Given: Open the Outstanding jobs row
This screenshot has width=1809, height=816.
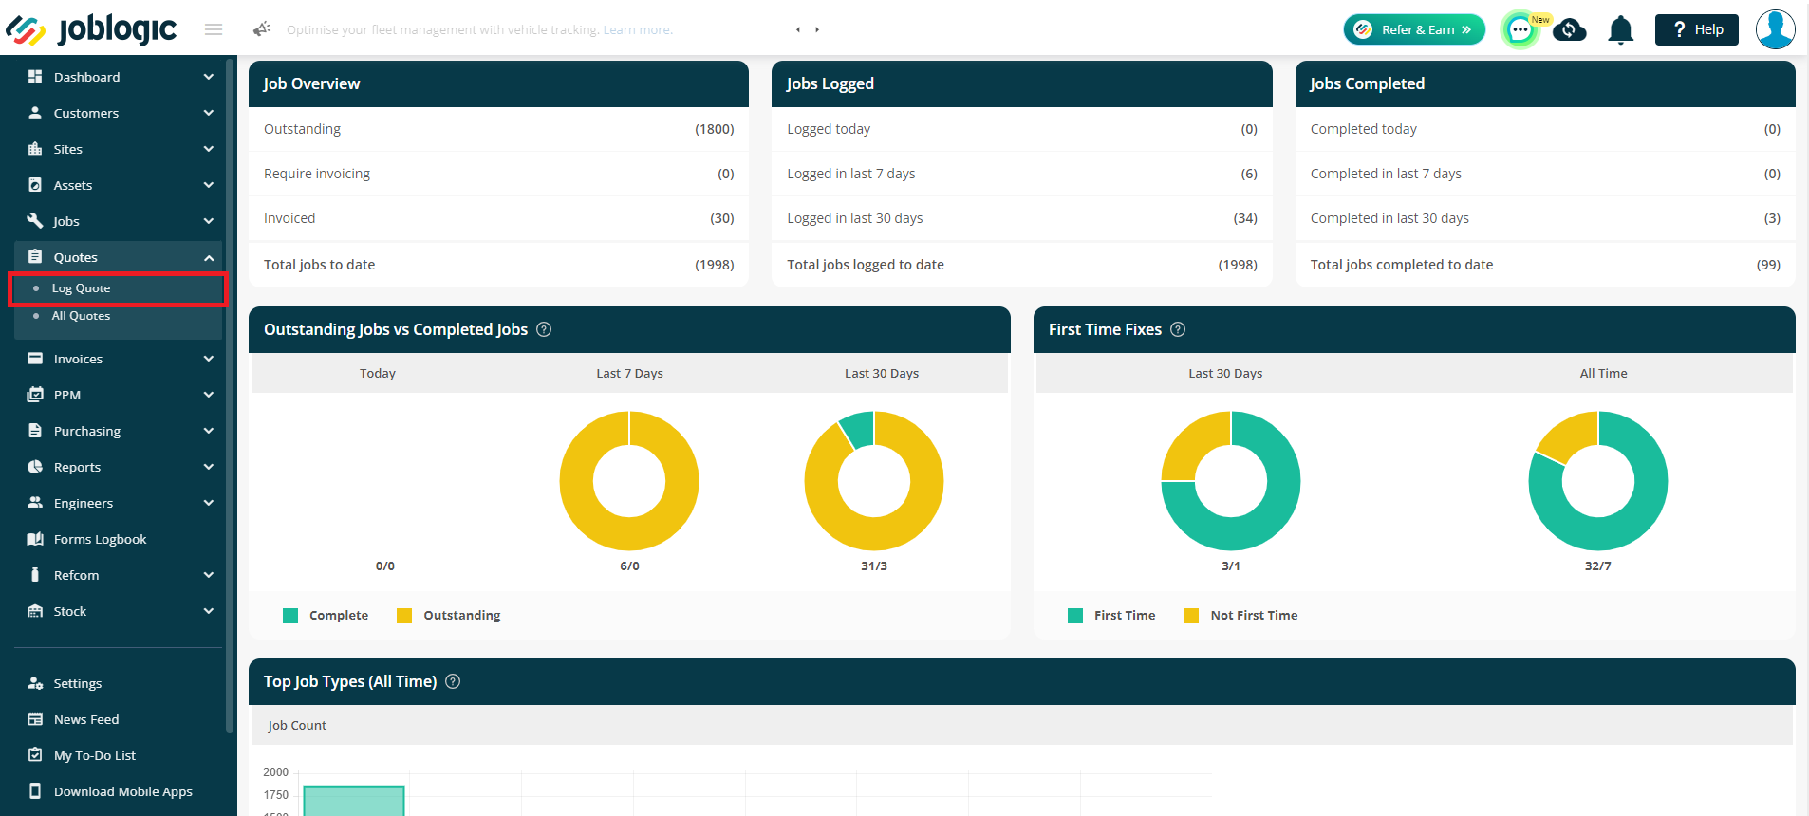Looking at the screenshot, I should (498, 129).
